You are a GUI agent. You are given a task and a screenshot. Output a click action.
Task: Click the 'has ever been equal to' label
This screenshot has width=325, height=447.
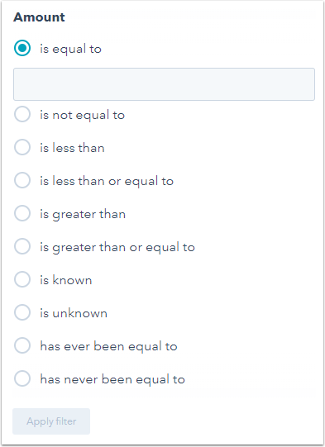[x=108, y=347]
